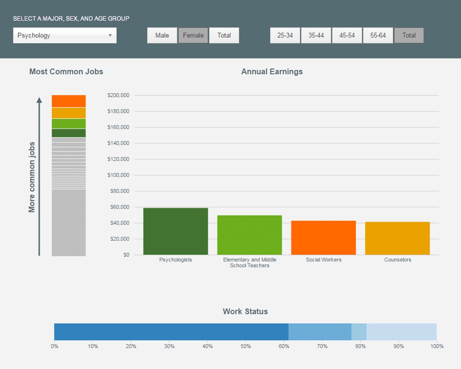Click the yellow segment in job stack

pos(69,113)
